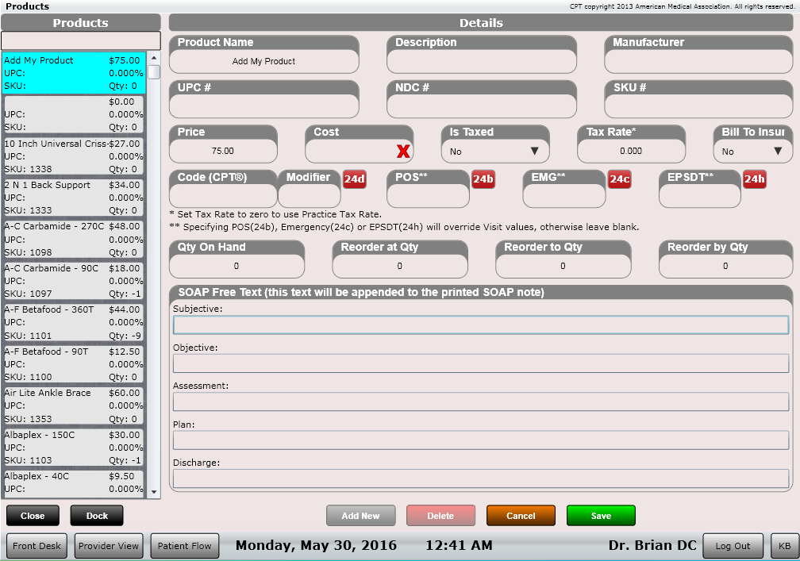The width and height of the screenshot is (800, 561).
Task: Click the Subjective text field
Action: coord(480,325)
